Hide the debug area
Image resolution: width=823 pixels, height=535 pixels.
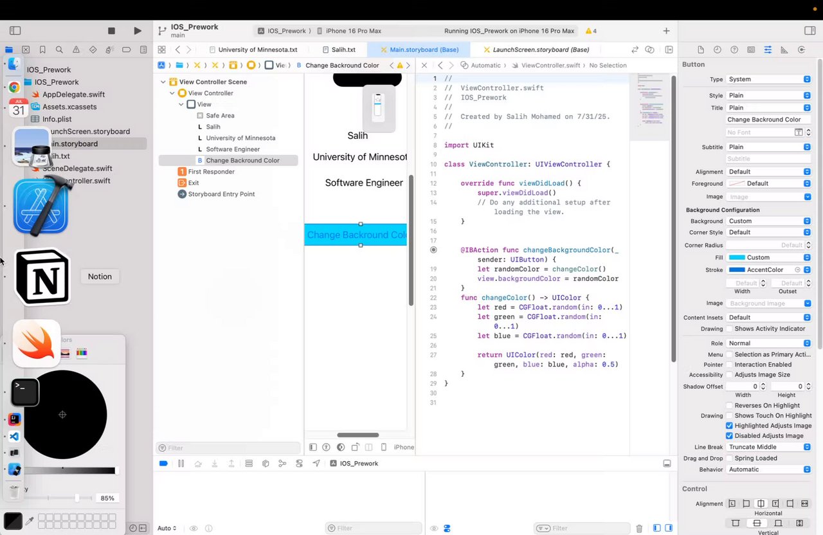pos(667,464)
